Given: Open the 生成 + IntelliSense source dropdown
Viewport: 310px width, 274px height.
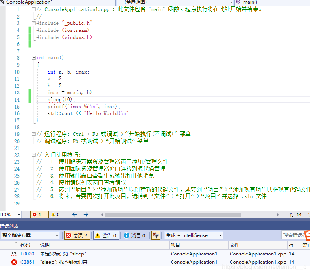Looking at the screenshot, I should [220, 235].
